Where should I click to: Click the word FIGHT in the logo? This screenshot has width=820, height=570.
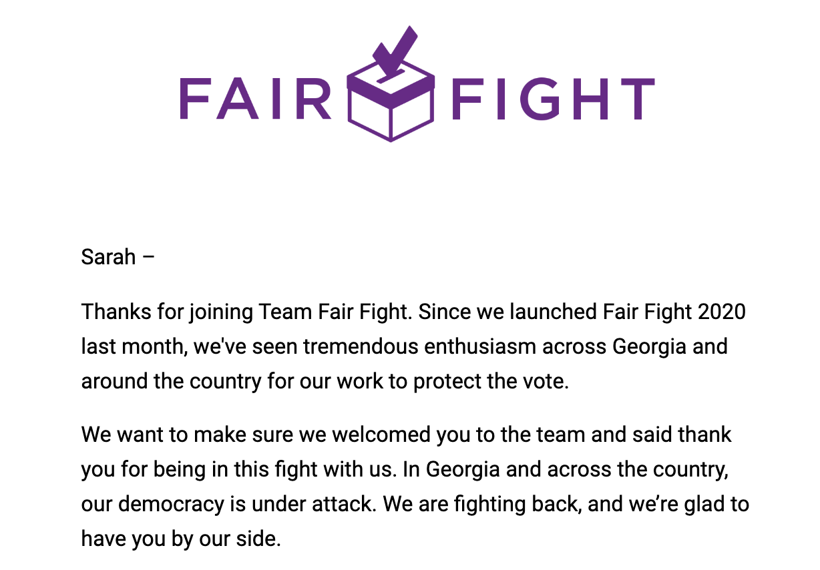click(x=553, y=99)
